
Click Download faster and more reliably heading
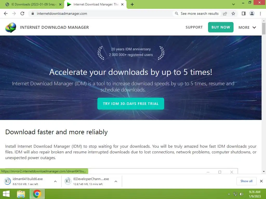(56, 132)
